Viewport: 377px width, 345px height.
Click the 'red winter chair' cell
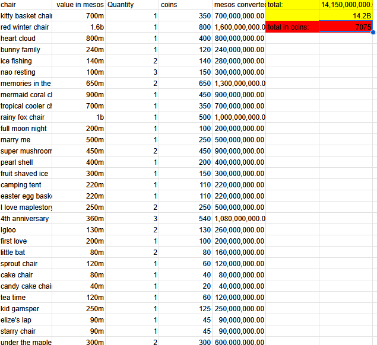pos(26,27)
